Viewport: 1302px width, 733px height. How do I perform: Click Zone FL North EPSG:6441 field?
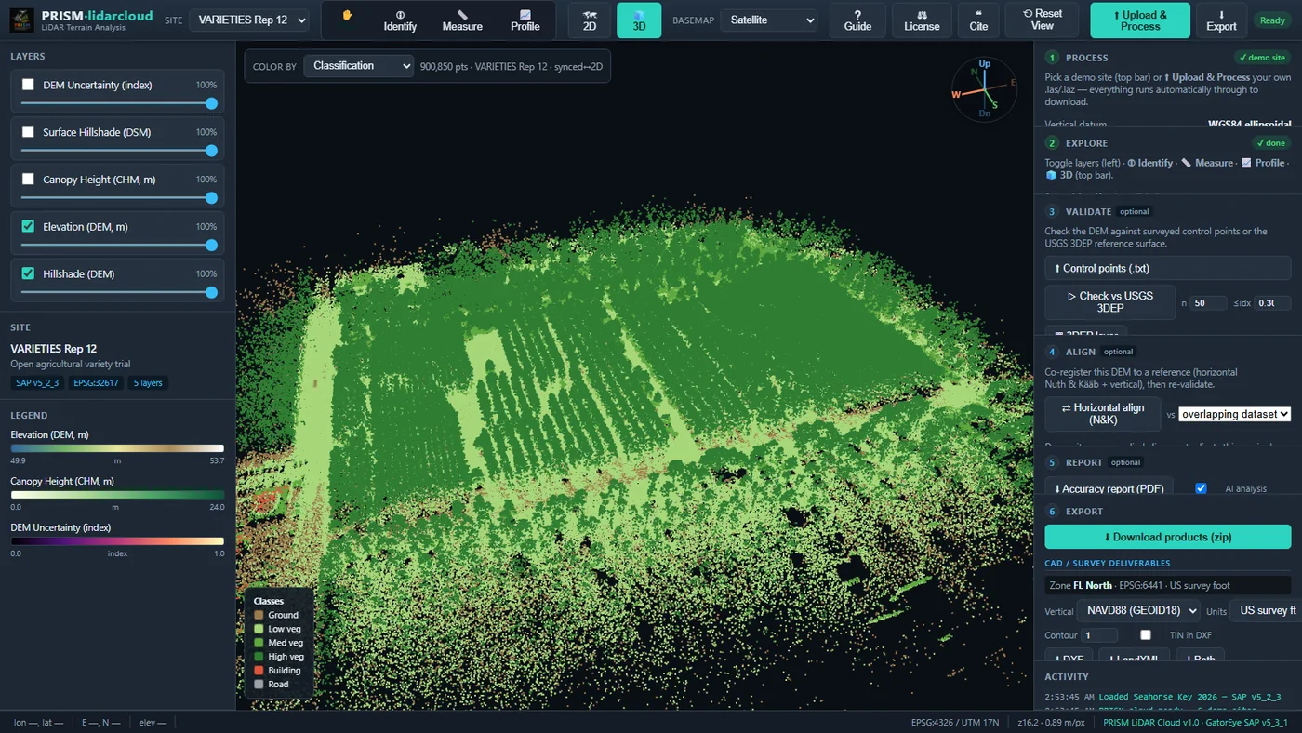(1168, 586)
